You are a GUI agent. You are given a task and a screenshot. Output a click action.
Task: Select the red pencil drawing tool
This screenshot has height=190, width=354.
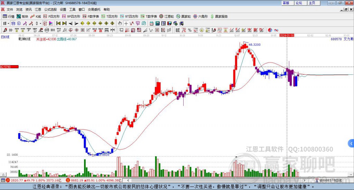pos(5,30)
